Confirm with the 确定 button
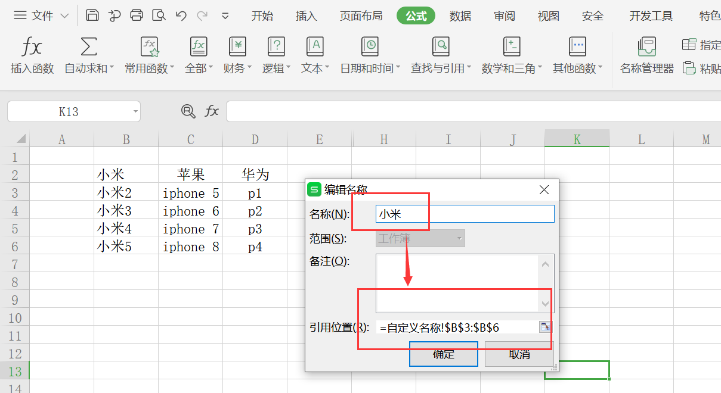Viewport: 721px width, 393px height. (444, 354)
